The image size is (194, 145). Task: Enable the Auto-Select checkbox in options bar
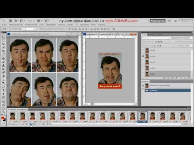pyautogui.click(x=11, y=29)
